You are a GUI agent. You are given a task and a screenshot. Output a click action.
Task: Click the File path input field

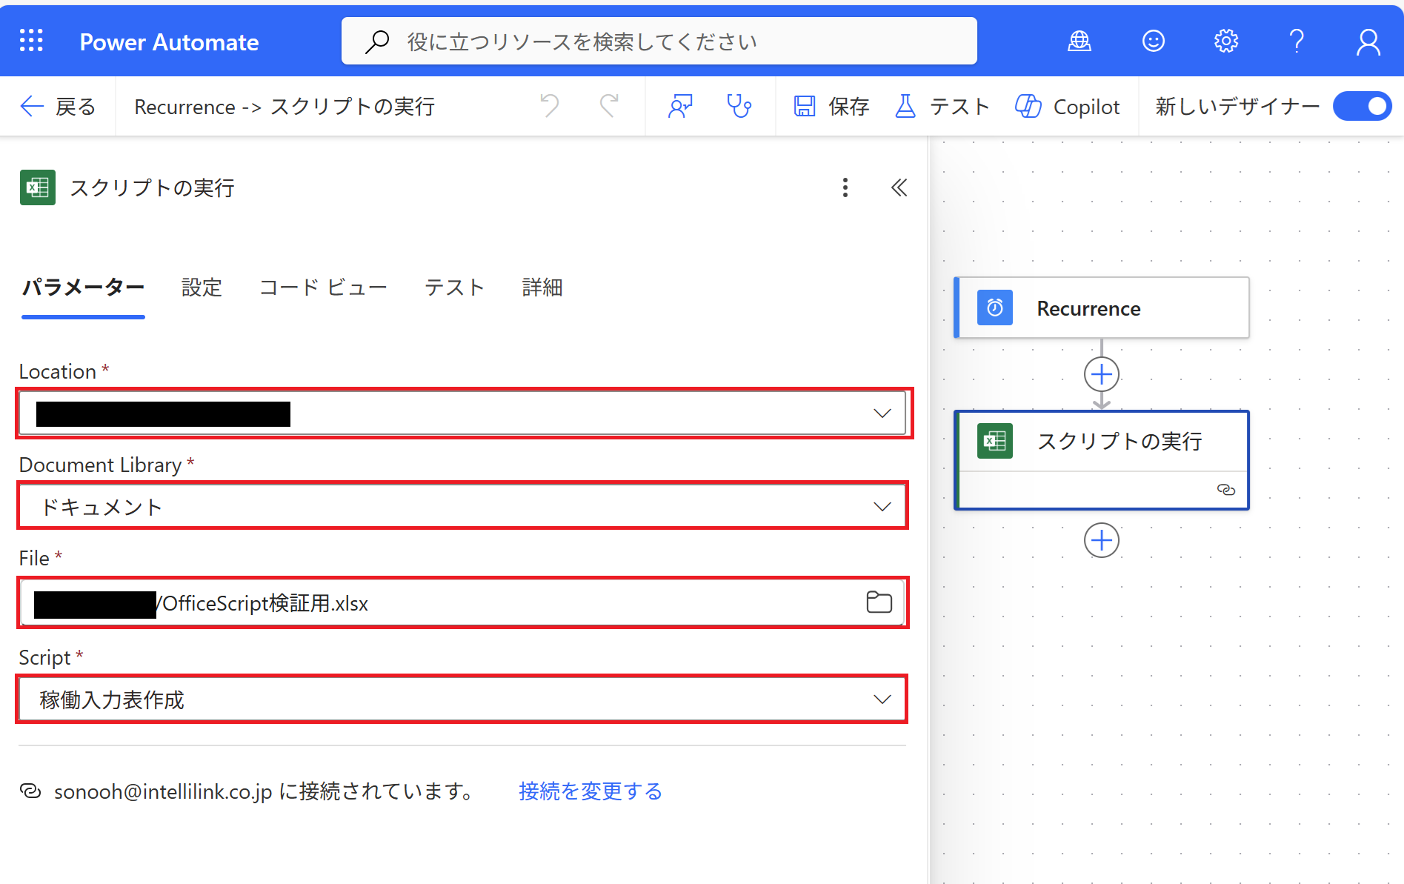[x=463, y=602]
